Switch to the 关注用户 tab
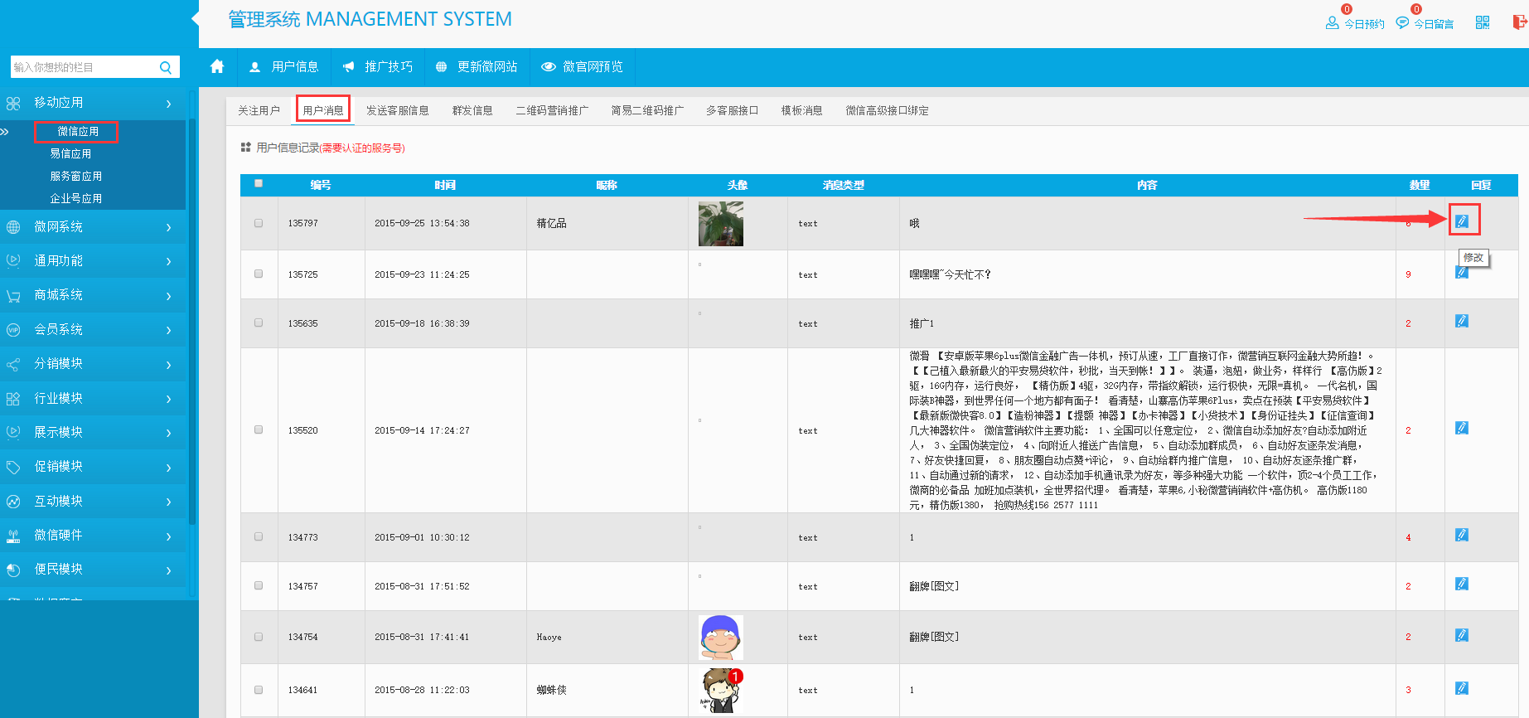The height and width of the screenshot is (718, 1529). [x=259, y=110]
